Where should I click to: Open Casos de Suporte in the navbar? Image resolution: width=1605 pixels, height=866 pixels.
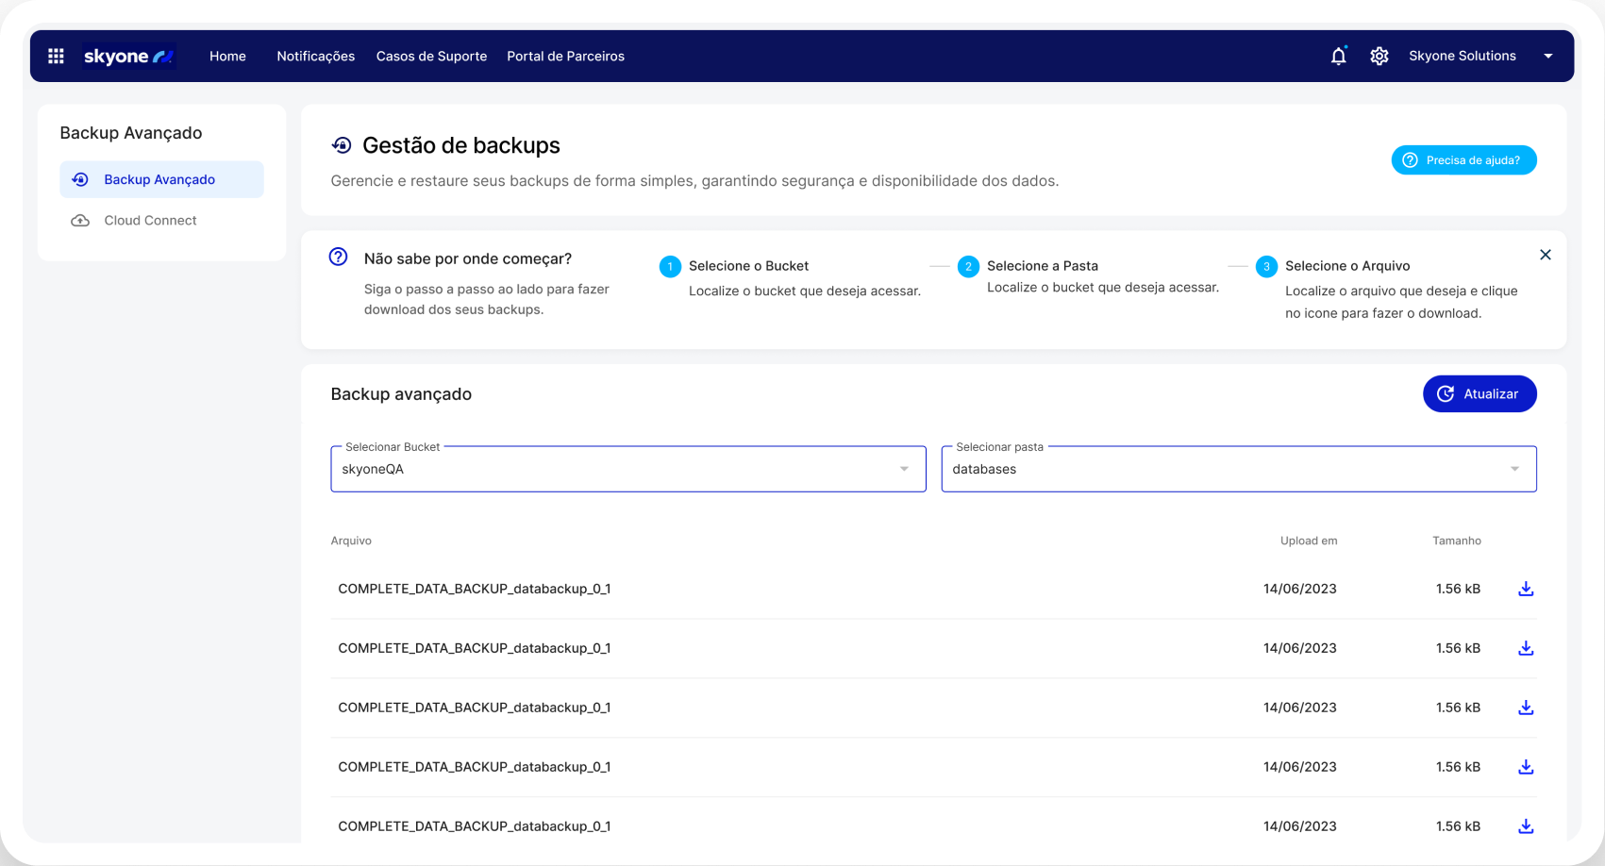click(431, 57)
